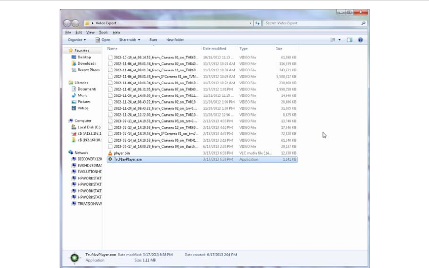Select file 2013-06-17_at_14.00.29_from_Camera 04

click(x=156, y=147)
